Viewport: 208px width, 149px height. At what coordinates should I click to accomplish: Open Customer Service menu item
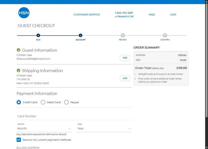(x=87, y=15)
